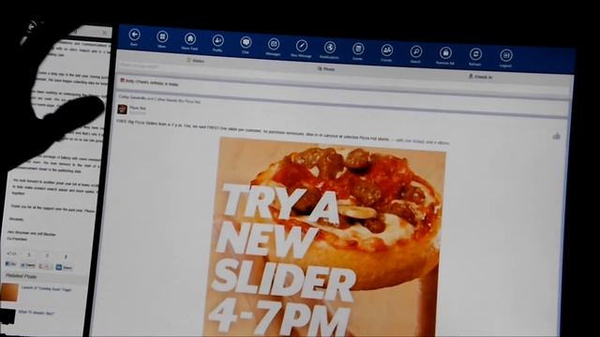
Task: Click the Tweet button in left window
Action: point(28,265)
